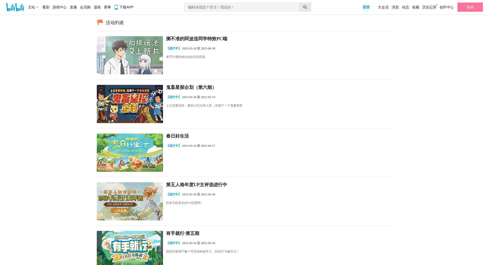Open 创作中心 link
This screenshot has height=265, width=489.
446,7
